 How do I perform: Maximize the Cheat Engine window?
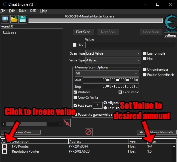pos(158,4)
